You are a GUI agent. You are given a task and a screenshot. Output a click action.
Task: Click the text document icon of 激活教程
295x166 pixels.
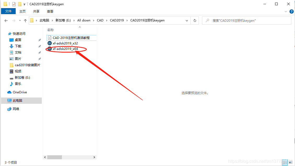coord(50,38)
